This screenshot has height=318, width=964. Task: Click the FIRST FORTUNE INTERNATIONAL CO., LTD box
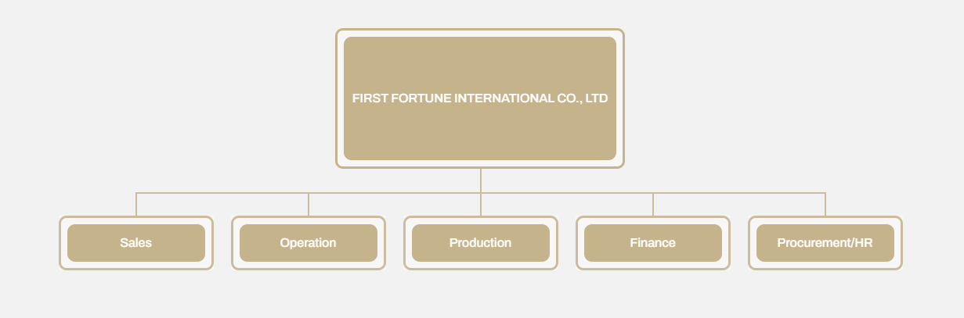point(480,98)
